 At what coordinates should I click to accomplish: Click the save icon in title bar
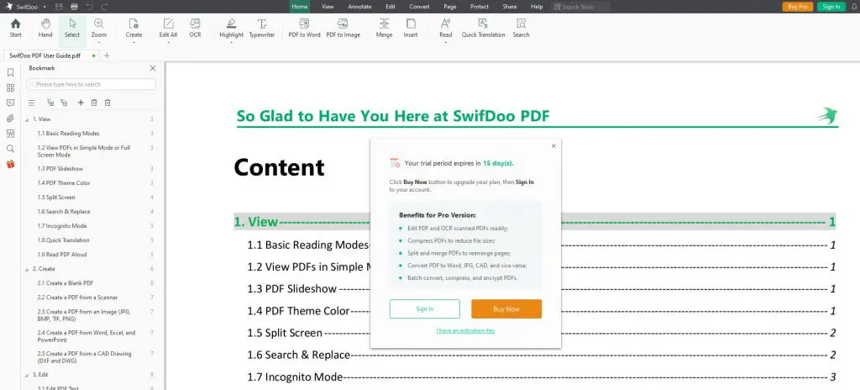coord(60,7)
